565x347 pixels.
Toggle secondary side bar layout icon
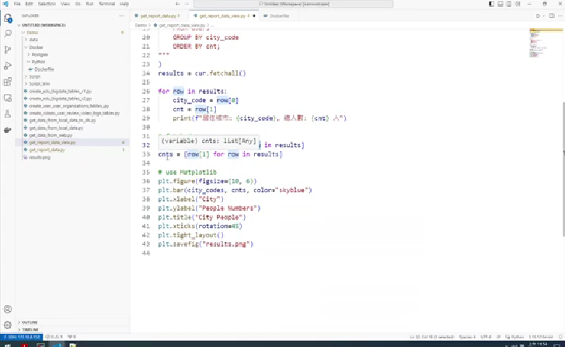coord(509,4)
